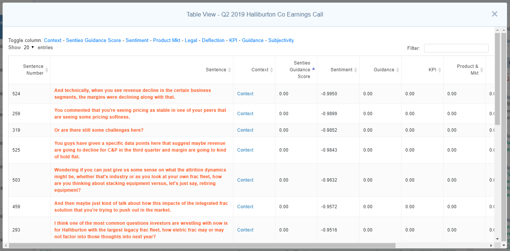Sort by Product & Mkt column header
Image resolution: width=510 pixels, height=251 pixels.
(464, 70)
